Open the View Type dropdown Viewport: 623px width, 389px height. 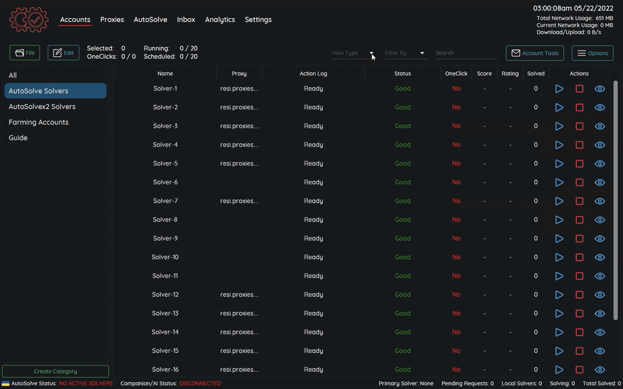tap(353, 53)
